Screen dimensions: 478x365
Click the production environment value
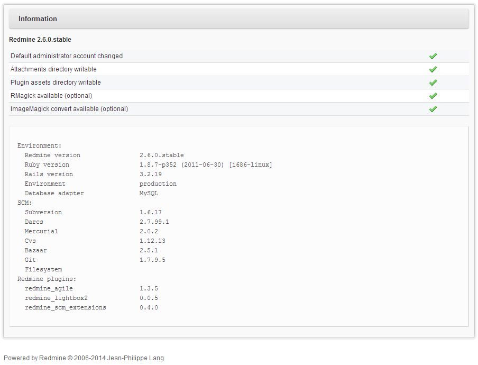pyautogui.click(x=158, y=184)
